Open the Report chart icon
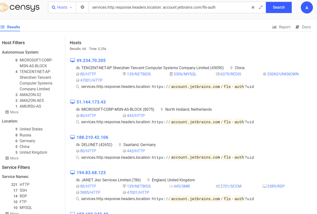This screenshot has width=317, height=214. pyautogui.click(x=274, y=27)
